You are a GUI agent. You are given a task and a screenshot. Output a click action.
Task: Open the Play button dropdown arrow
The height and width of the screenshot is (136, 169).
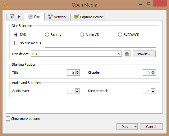[x=135, y=126]
